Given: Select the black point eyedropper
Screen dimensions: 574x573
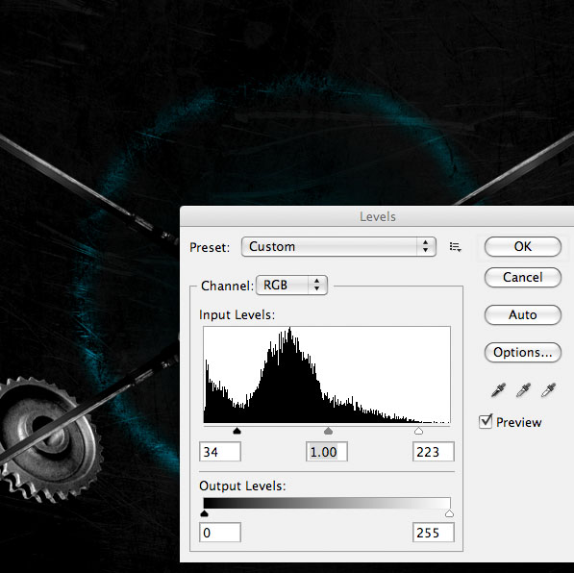Looking at the screenshot, I should click(x=498, y=390).
